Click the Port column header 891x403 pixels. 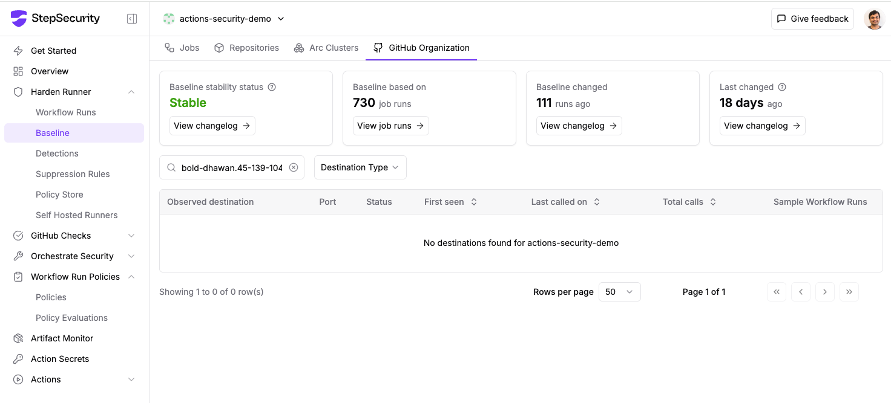(327, 202)
